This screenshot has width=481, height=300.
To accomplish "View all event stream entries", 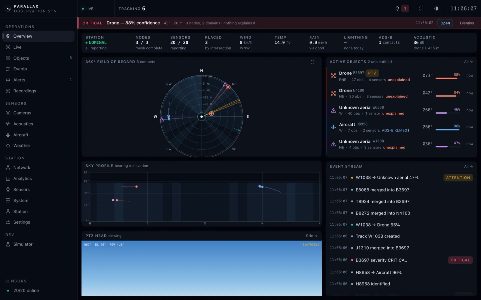I will [468, 166].
